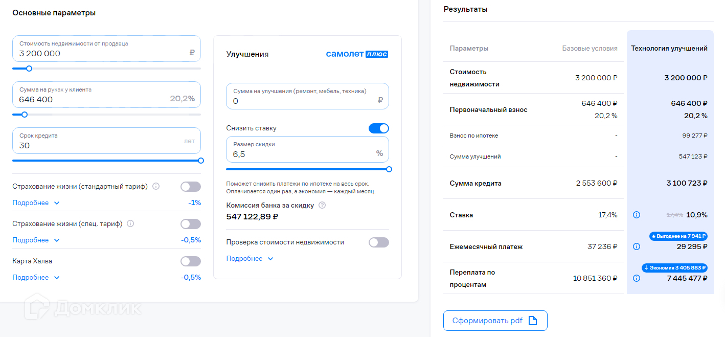Click info icon next to special tariff insurance

(x=130, y=223)
